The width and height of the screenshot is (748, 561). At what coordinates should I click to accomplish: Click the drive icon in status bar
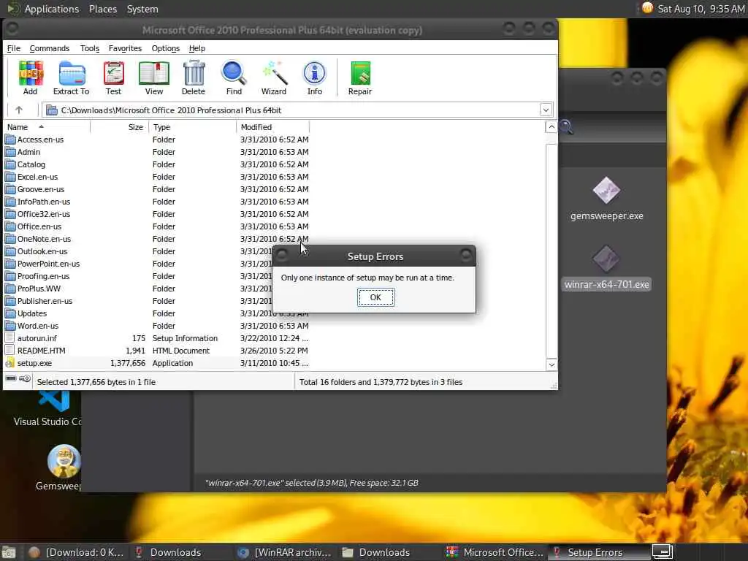tap(10, 379)
